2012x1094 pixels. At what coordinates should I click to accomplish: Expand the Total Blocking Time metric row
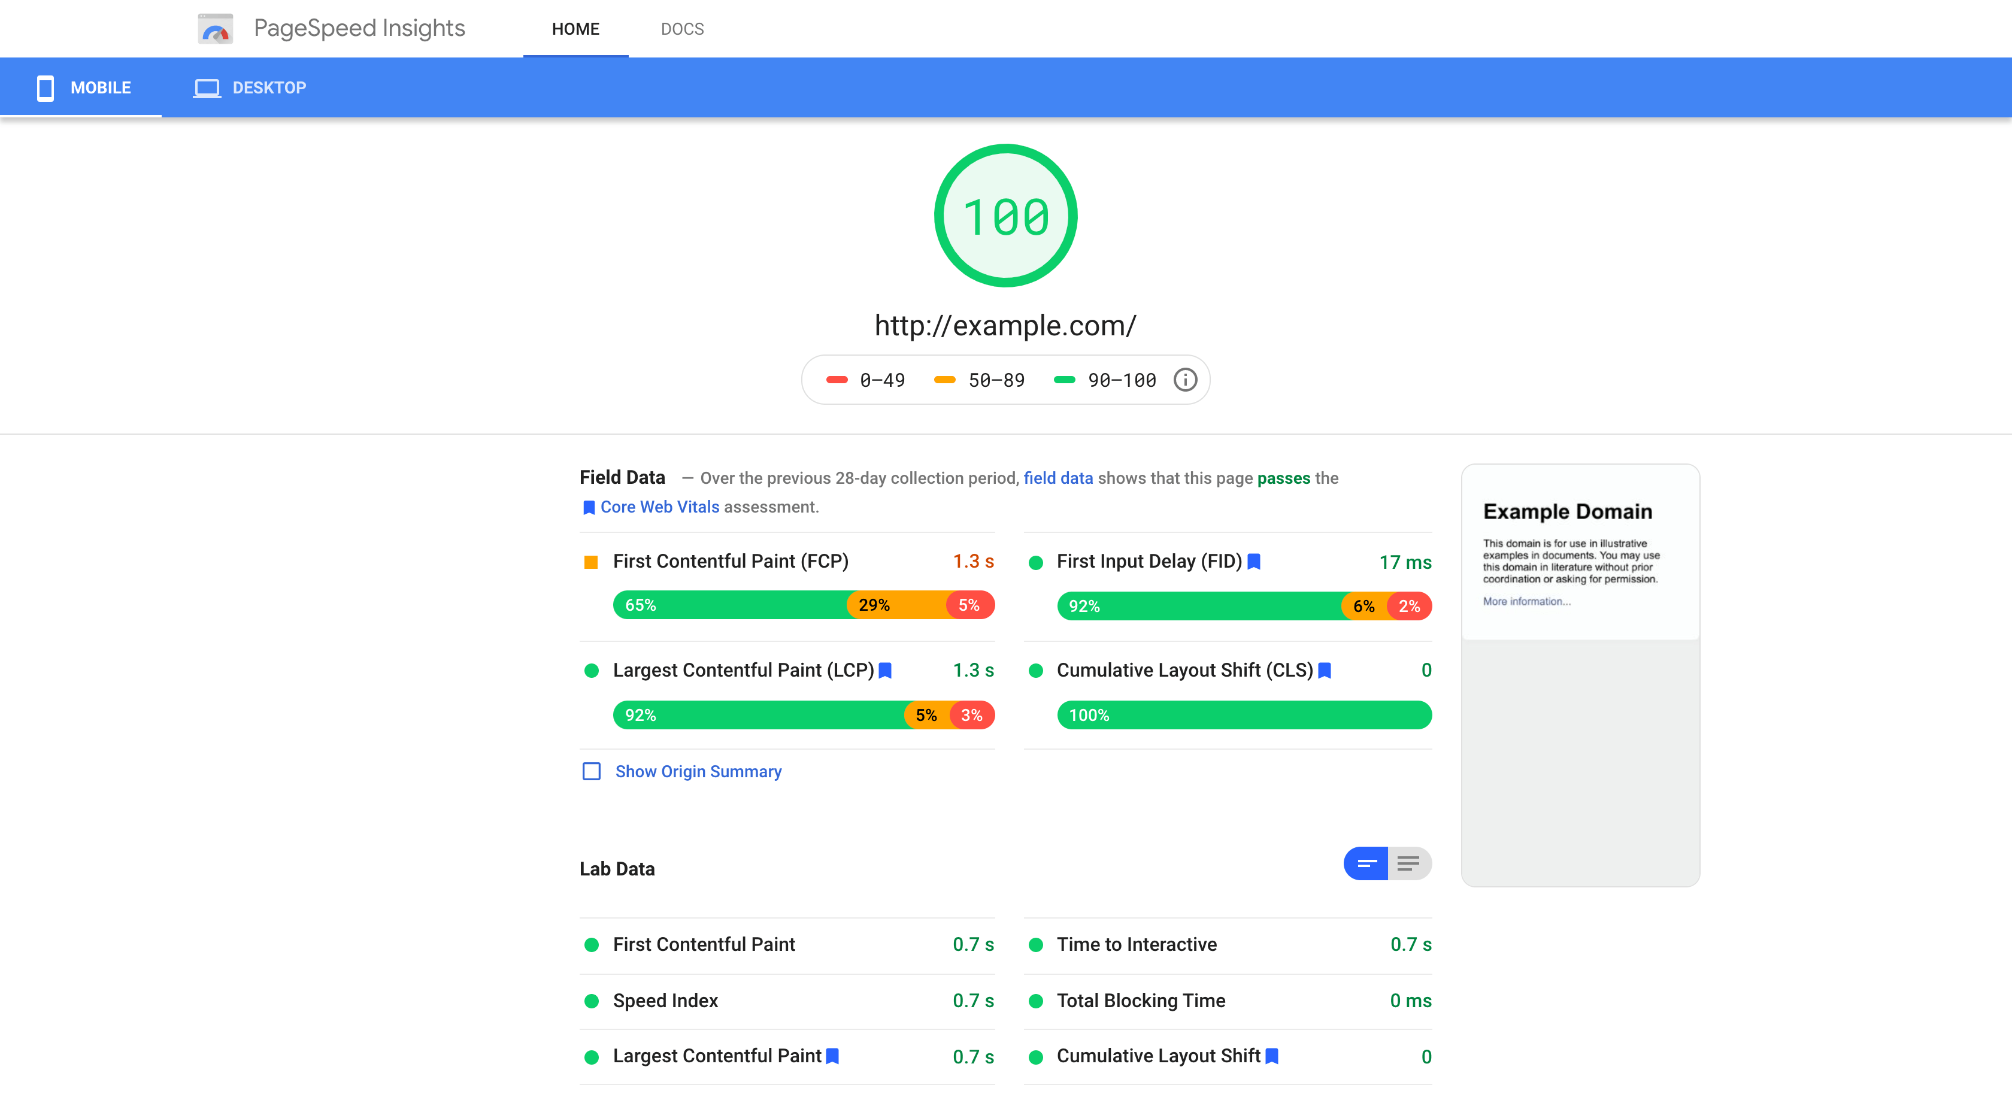(1228, 1001)
